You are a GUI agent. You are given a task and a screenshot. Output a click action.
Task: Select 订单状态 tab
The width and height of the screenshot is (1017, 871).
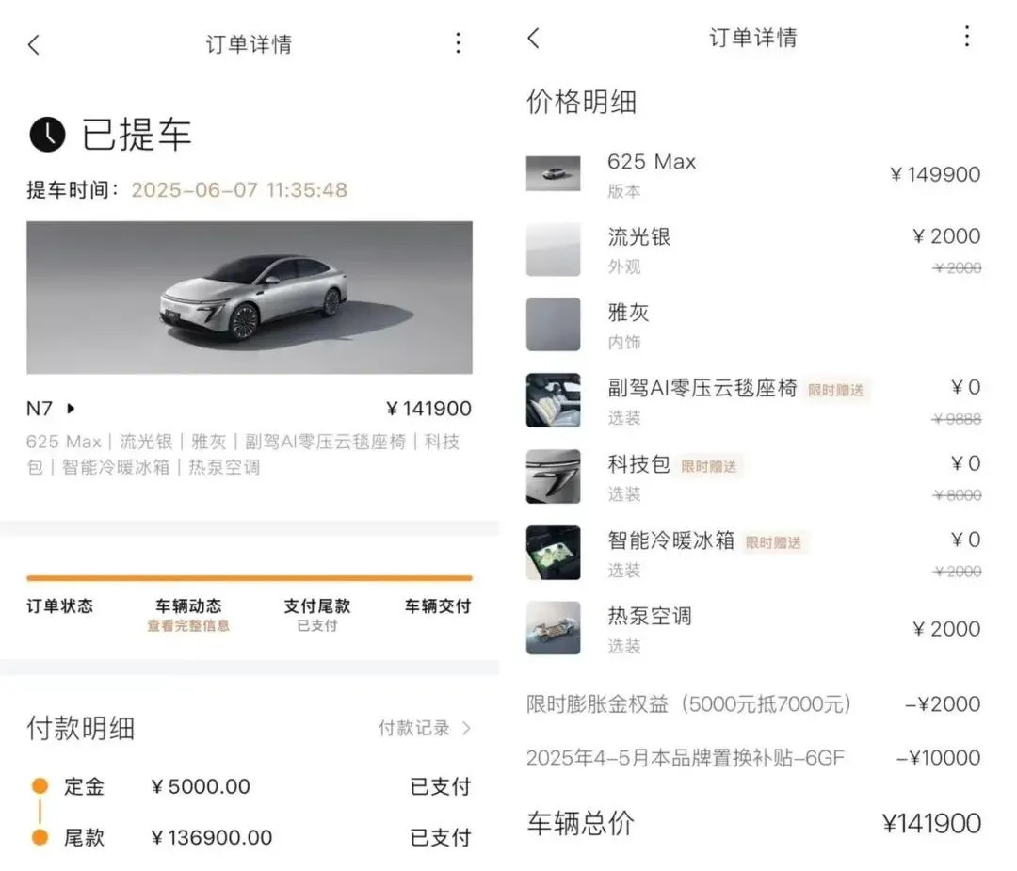(x=59, y=606)
